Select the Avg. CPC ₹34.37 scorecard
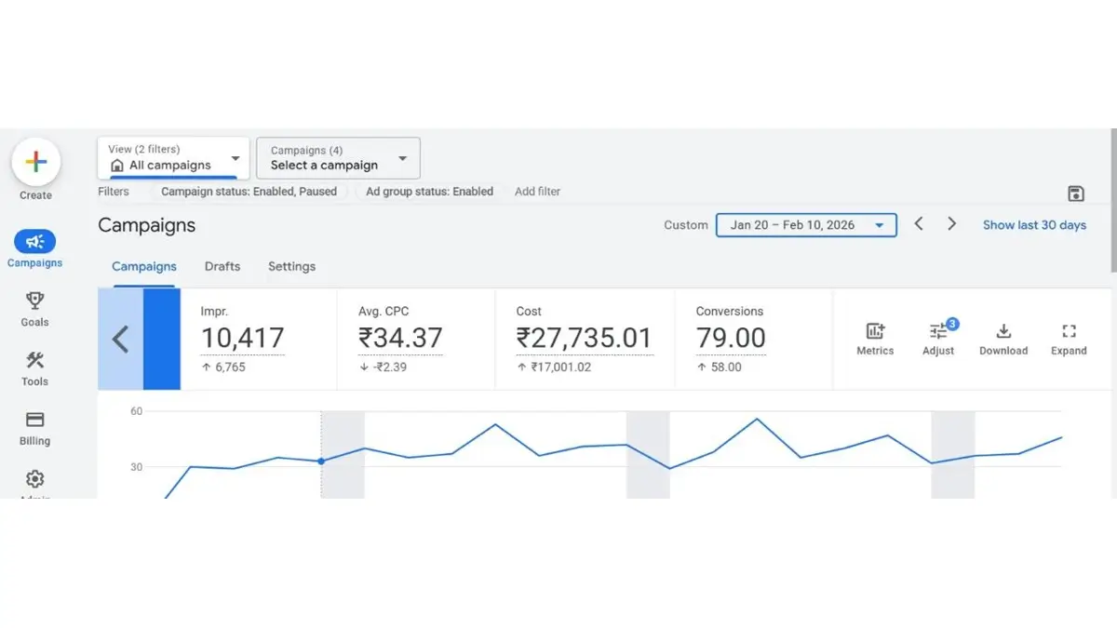Image resolution: width=1117 pixels, height=628 pixels. 416,339
